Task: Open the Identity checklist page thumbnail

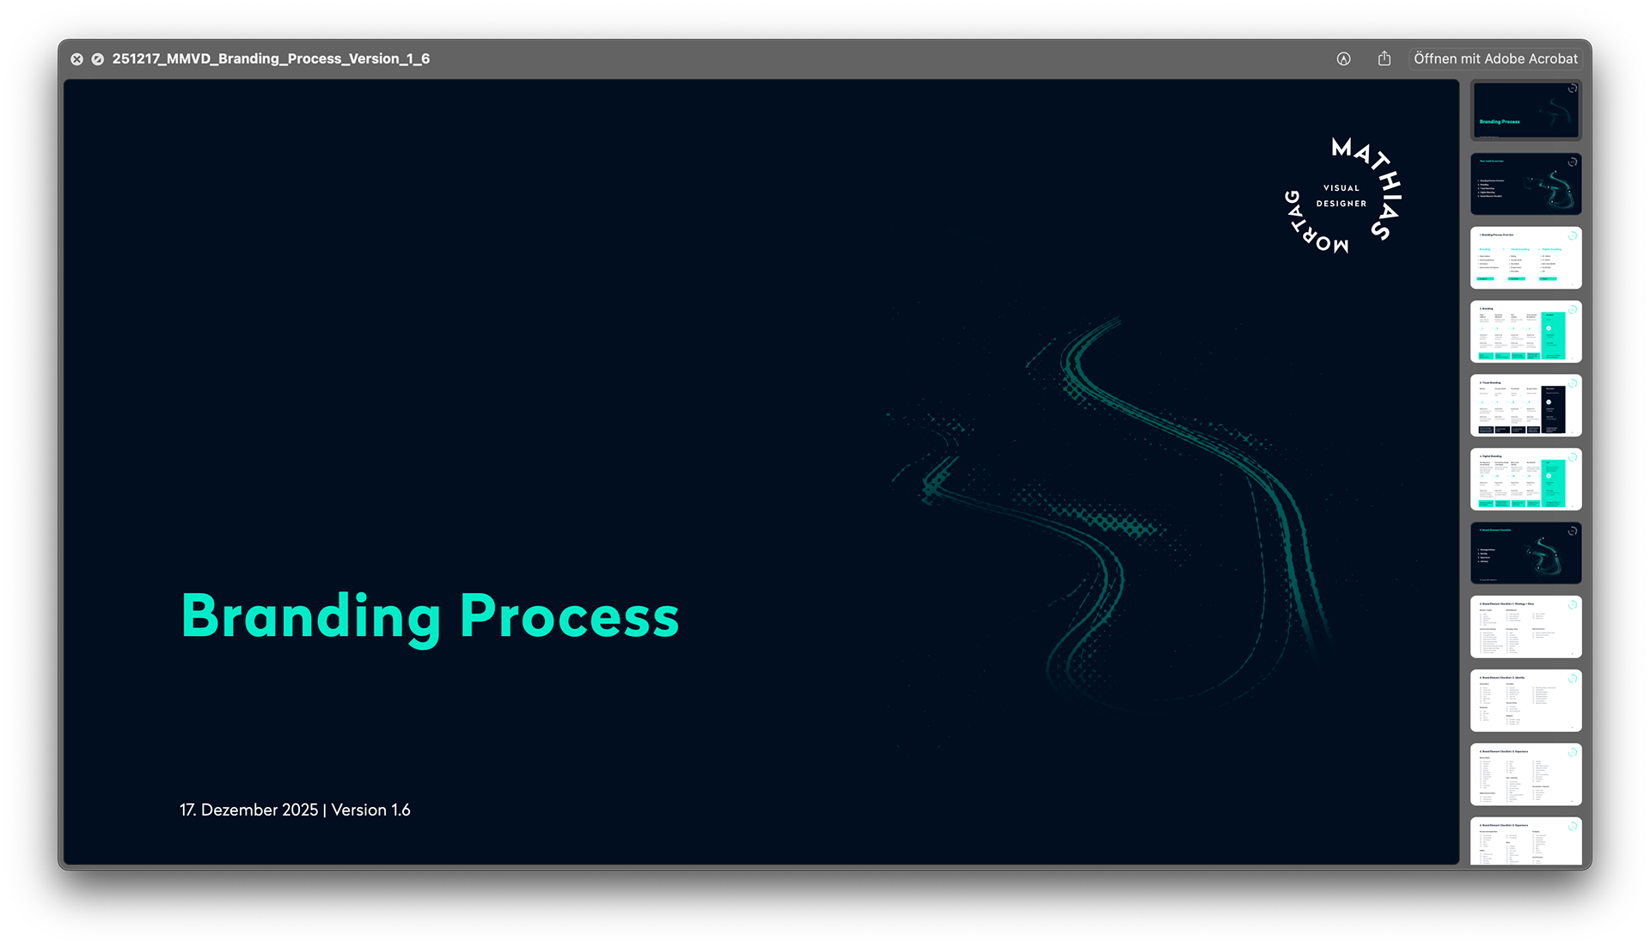Action: [x=1525, y=700]
